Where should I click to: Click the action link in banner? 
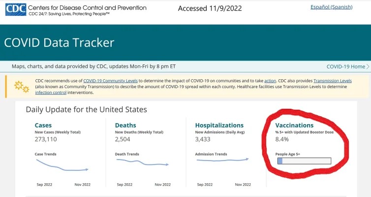[x=270, y=80]
